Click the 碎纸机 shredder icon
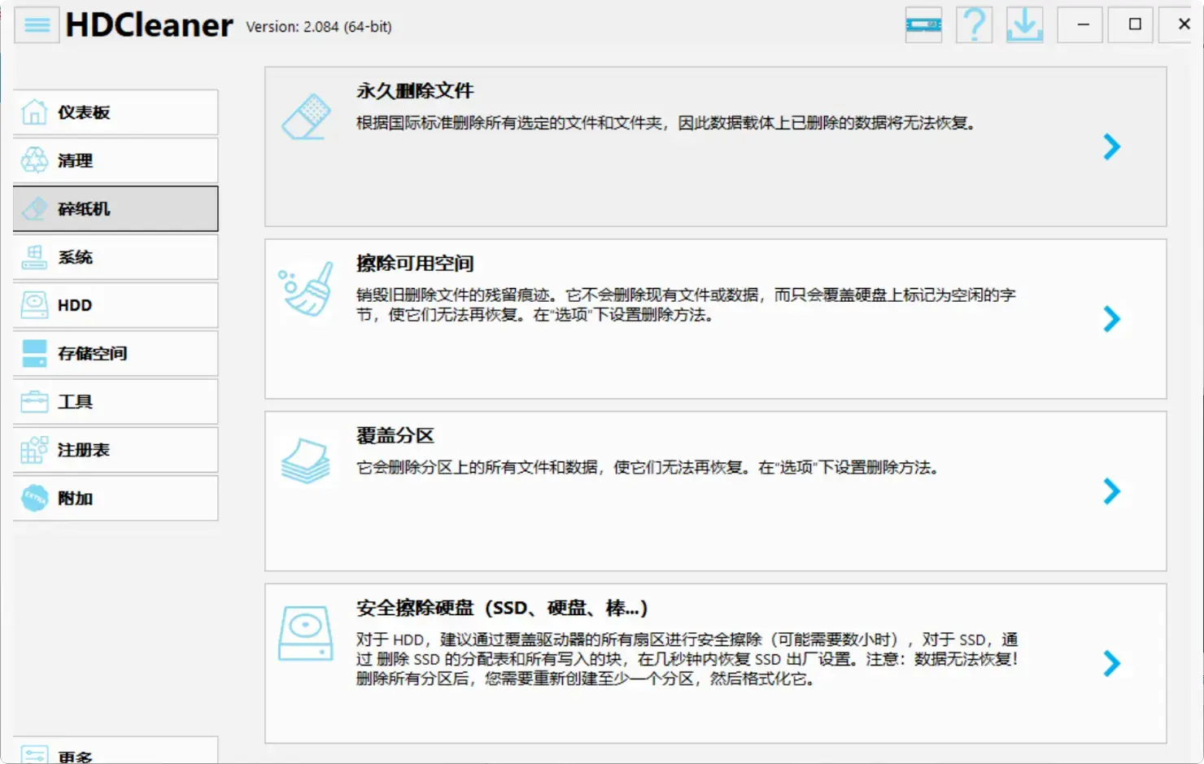 pyautogui.click(x=33, y=208)
